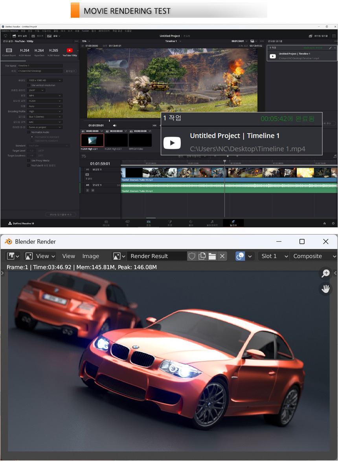Open the 1920 x 1080 HD resolution dropdown
This screenshot has height=462, width=338.
[45, 80]
